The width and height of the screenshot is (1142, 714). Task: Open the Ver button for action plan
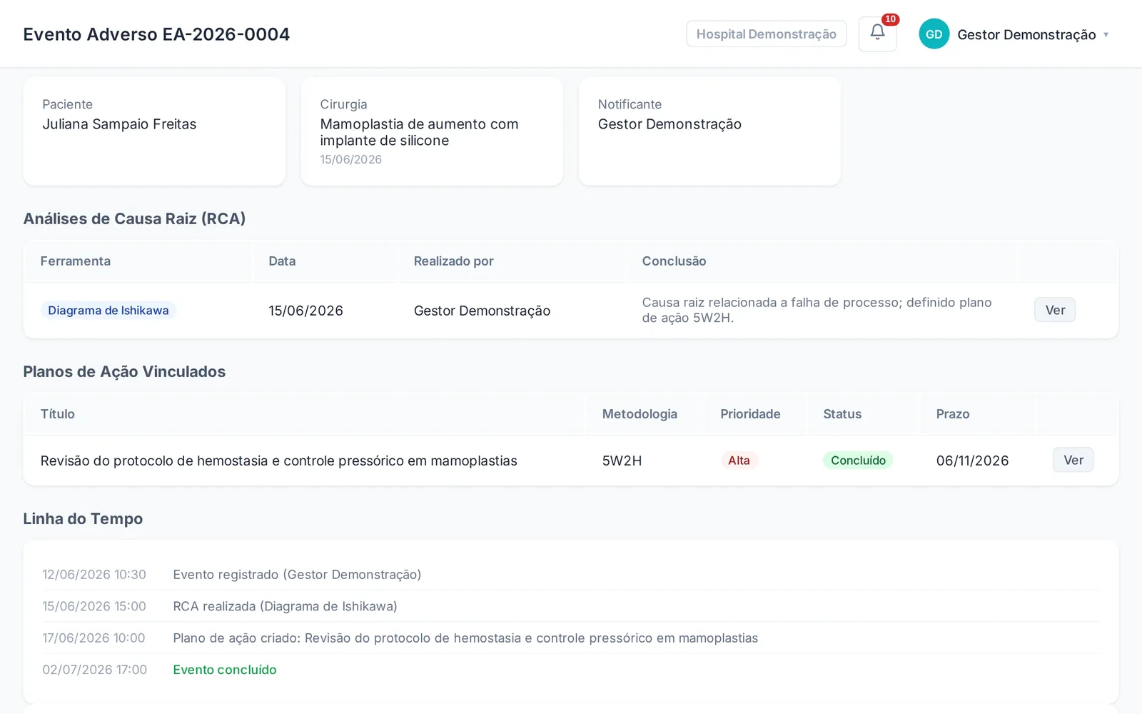(1073, 460)
